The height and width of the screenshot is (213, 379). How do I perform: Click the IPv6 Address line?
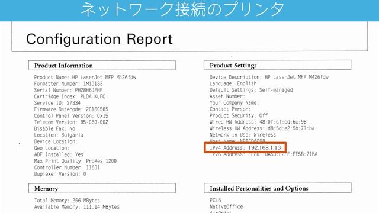(264, 154)
